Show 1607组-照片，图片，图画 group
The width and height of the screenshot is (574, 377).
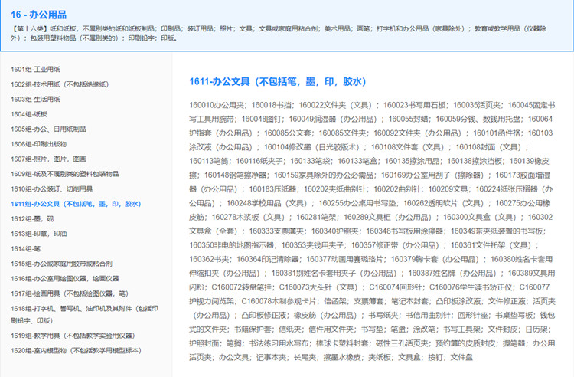pyautogui.click(x=48, y=159)
